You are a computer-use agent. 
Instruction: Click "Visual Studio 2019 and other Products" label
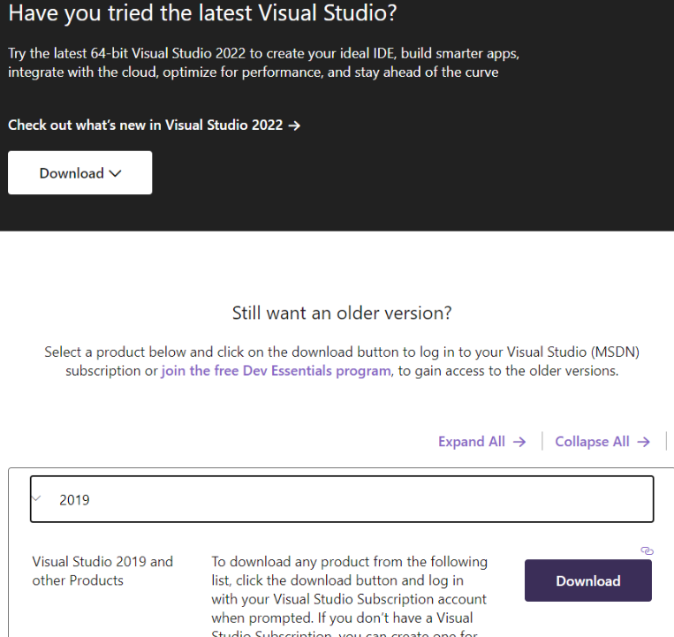[x=102, y=571]
